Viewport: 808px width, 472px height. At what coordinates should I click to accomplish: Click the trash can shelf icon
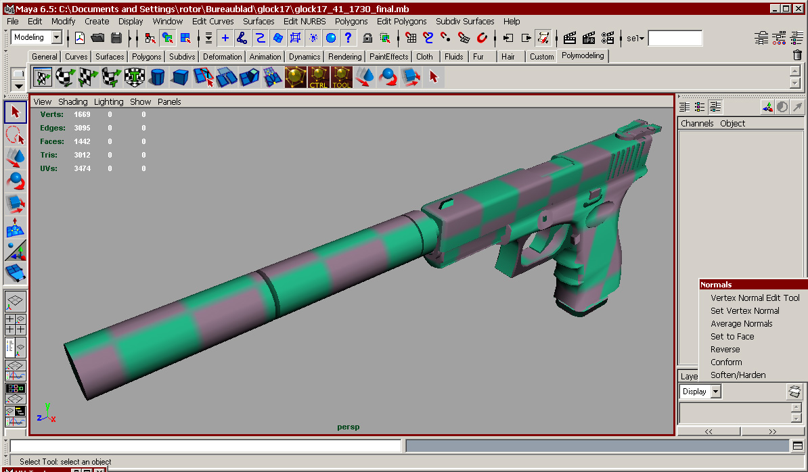click(x=797, y=55)
